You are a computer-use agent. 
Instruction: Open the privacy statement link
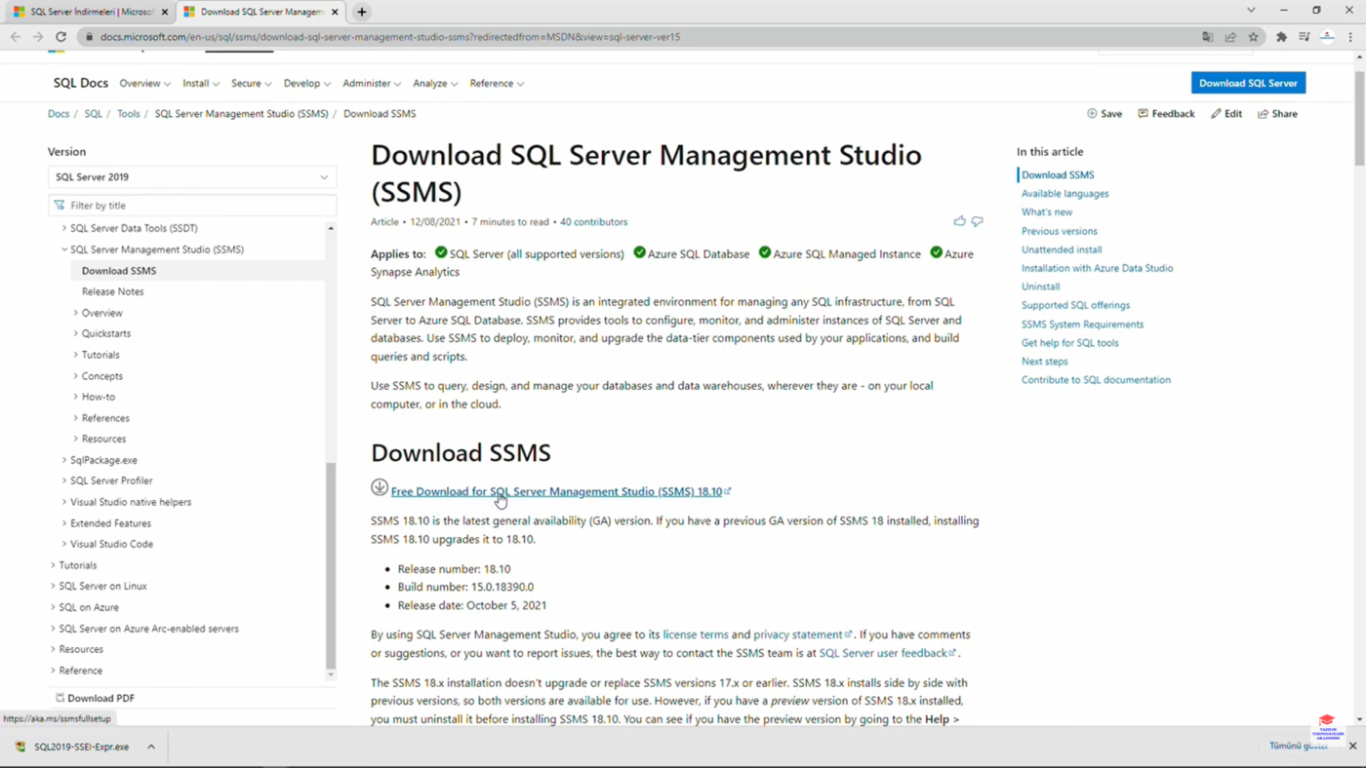(802, 634)
